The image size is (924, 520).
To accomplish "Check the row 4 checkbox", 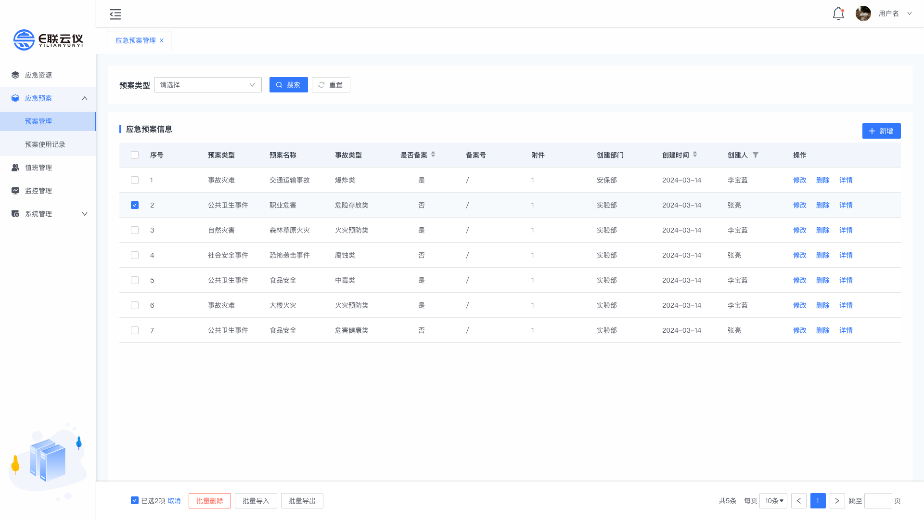I will pos(135,255).
